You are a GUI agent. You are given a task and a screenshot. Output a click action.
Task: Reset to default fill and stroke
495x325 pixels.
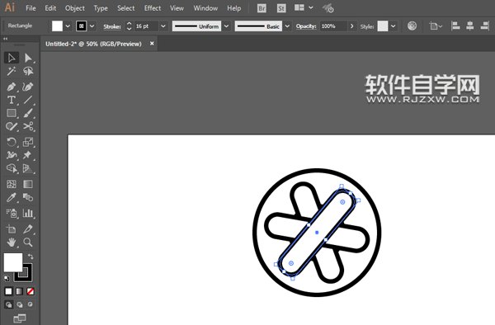click(7, 278)
